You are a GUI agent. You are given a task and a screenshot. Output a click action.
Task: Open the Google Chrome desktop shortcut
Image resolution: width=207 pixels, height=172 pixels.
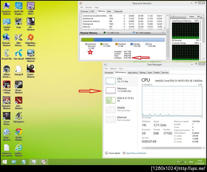[x=19, y=134]
